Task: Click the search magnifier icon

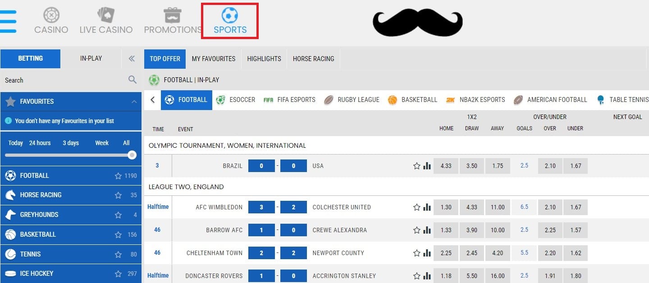Action: pyautogui.click(x=133, y=80)
